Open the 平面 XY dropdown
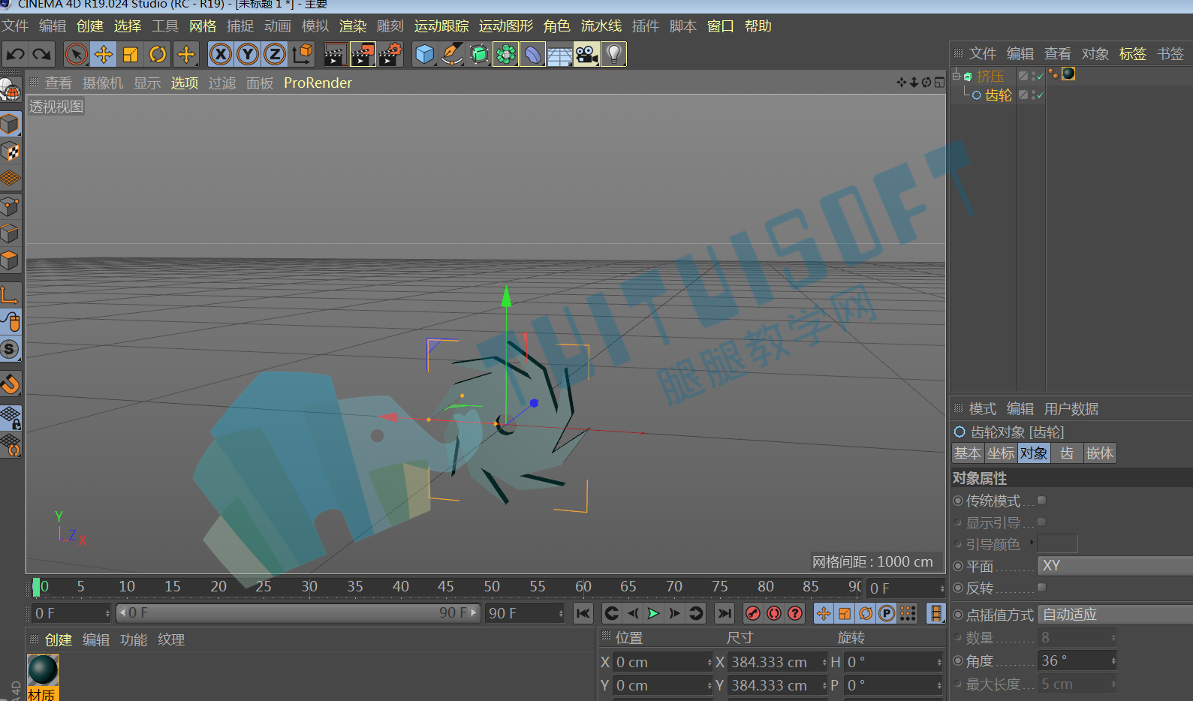 [x=1115, y=565]
